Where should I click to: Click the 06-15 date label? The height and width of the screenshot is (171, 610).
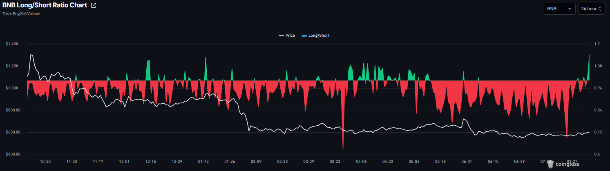coord(493,162)
